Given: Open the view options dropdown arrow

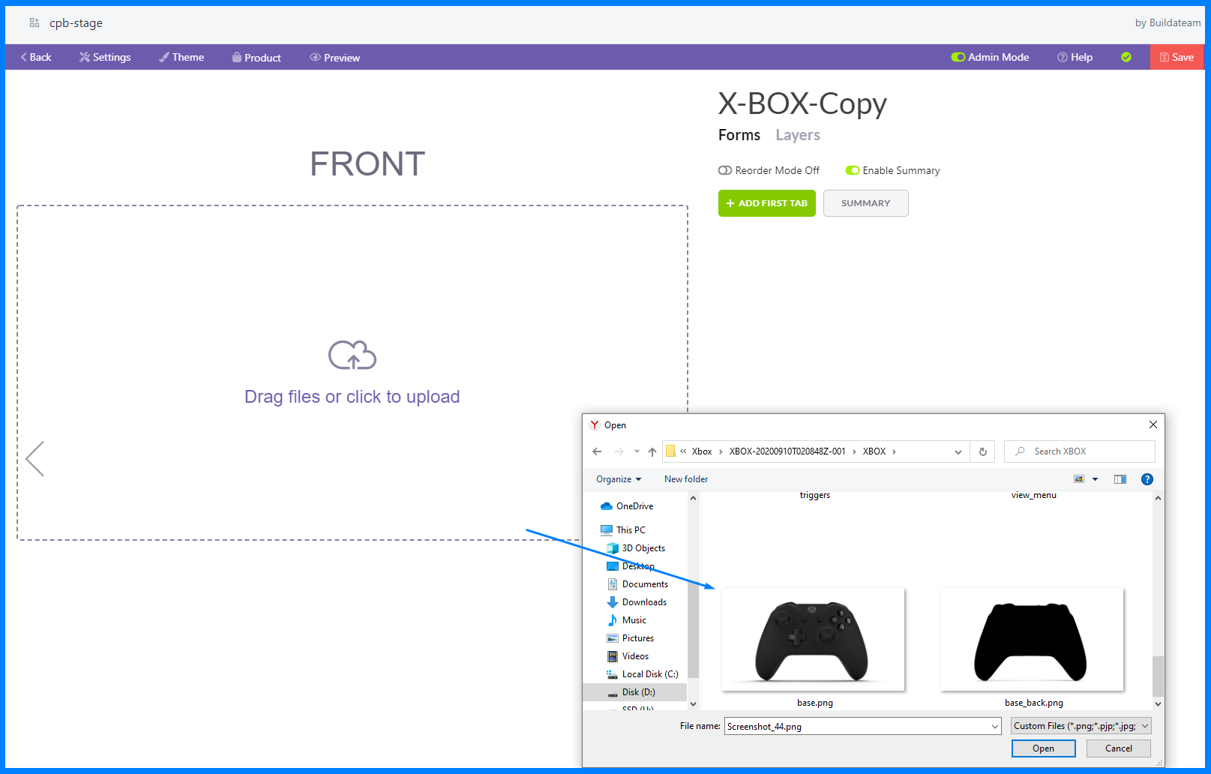Looking at the screenshot, I should [1096, 479].
